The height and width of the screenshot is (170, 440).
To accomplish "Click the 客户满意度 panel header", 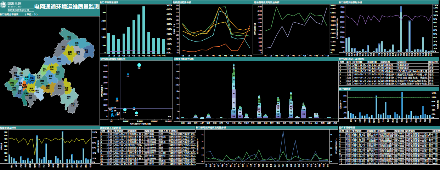I will (345, 89).
